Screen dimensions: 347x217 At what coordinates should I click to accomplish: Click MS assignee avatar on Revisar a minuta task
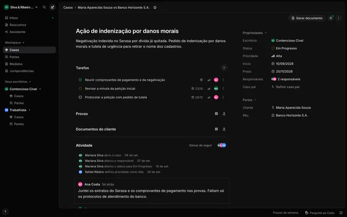tap(216, 88)
